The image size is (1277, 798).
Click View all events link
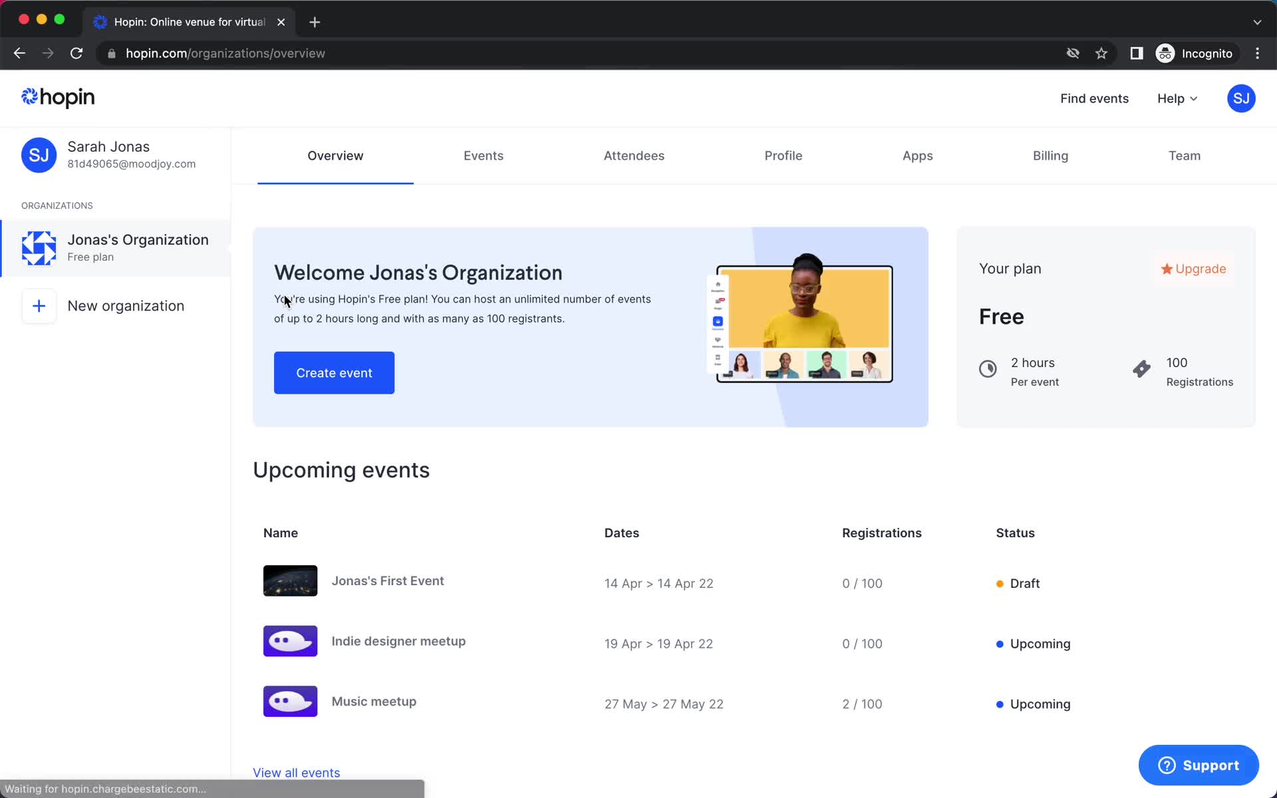[296, 772]
